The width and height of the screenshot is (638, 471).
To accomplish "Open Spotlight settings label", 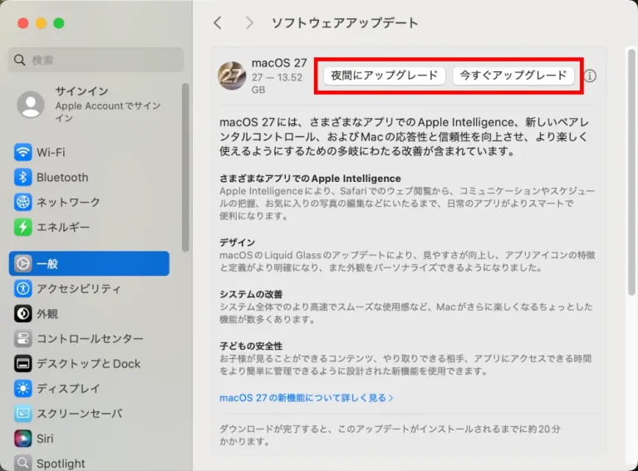I will (x=61, y=464).
